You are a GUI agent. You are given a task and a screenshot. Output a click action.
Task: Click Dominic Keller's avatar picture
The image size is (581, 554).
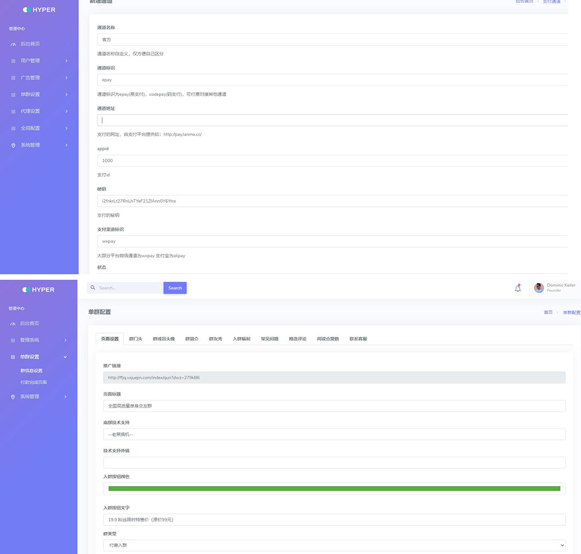(539, 287)
